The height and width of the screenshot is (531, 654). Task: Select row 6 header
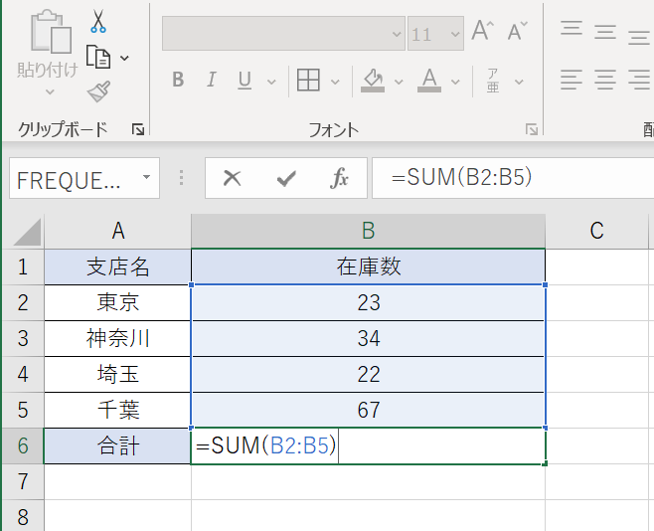tap(22, 446)
